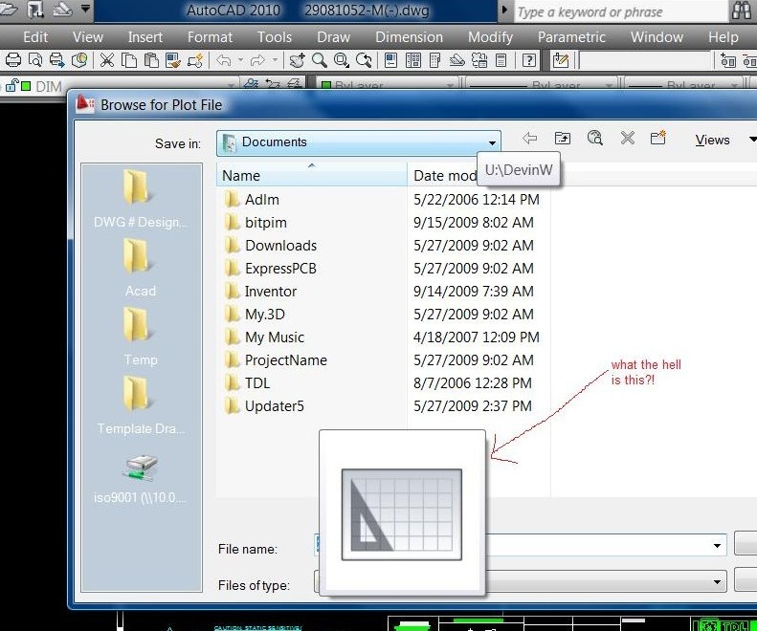
Task: Expand the Save in Documents dropdown
Action: 492,142
